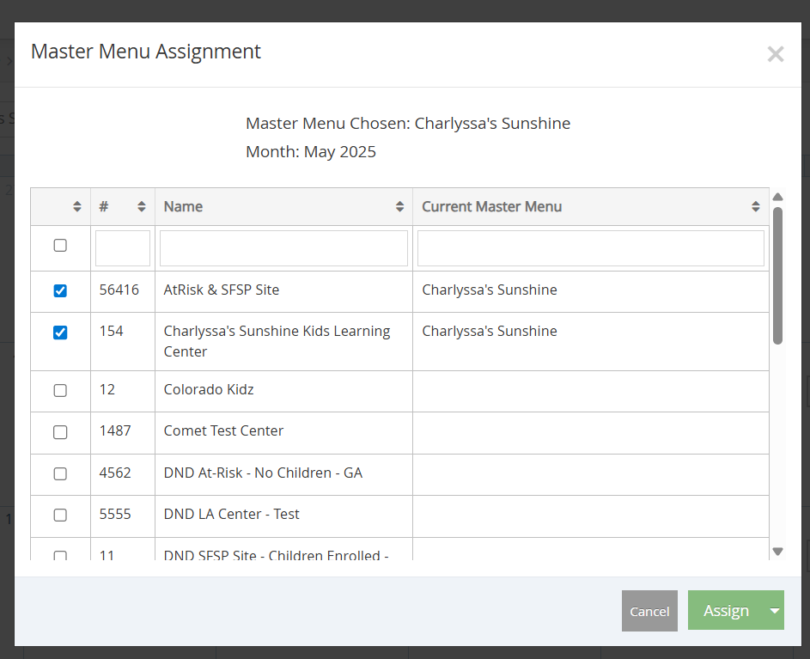Check the DND LA Center - Test row
810x659 pixels.
pyautogui.click(x=60, y=514)
